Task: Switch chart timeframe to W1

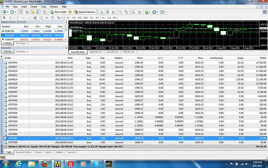Action: (x=109, y=18)
